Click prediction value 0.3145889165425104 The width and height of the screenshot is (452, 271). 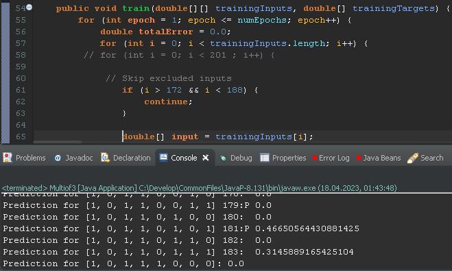(304, 252)
